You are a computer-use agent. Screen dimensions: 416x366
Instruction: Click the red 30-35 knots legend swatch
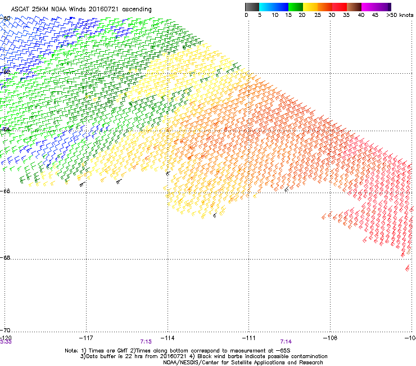(340, 7)
